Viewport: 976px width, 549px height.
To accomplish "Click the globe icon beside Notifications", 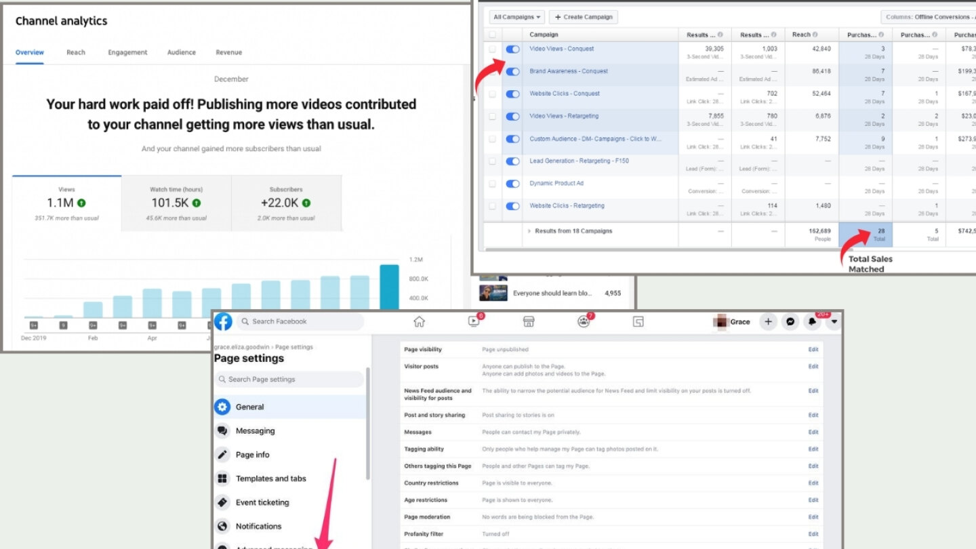I will pos(222,526).
